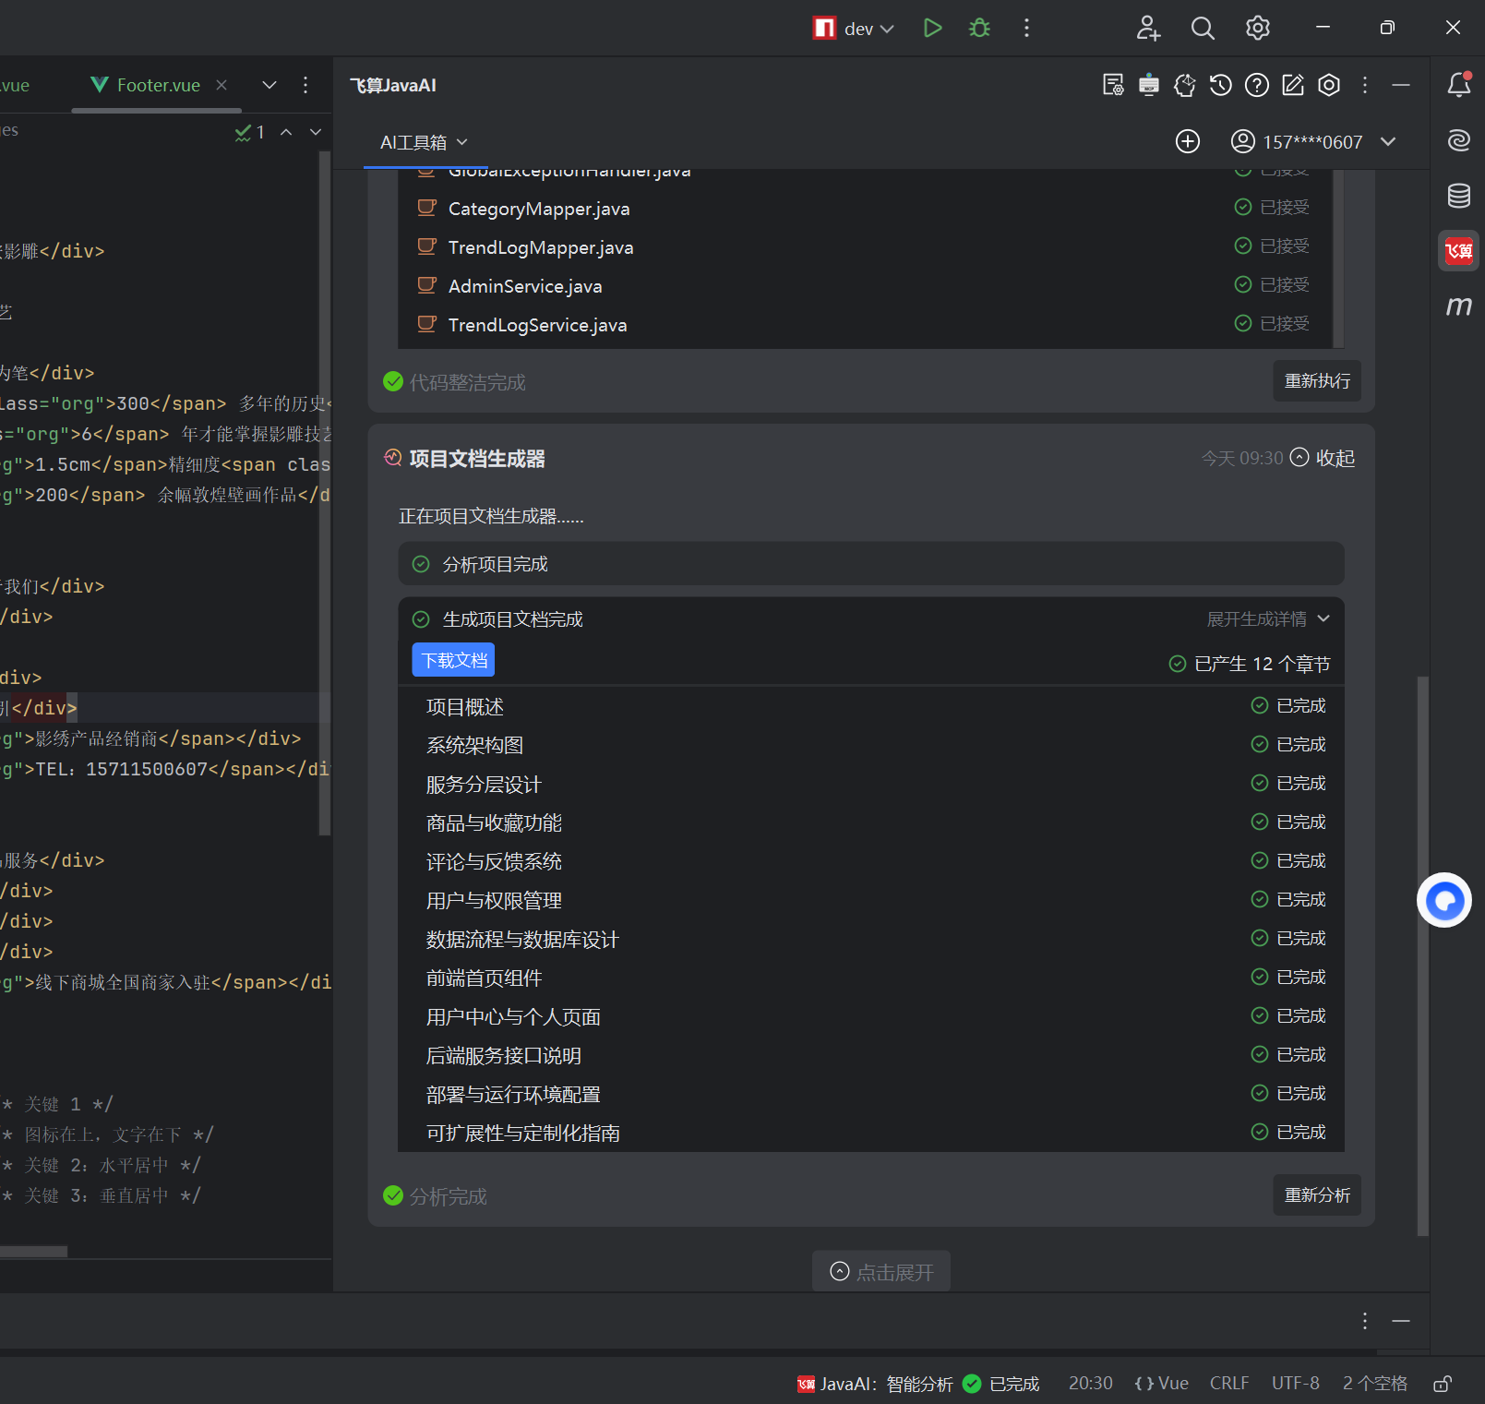Open the hexagon settings icon in the 飞算JavaAI toolbar

coord(1329,85)
